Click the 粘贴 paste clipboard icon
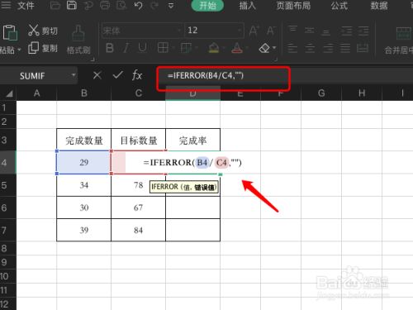The height and width of the screenshot is (310, 413). [10, 33]
